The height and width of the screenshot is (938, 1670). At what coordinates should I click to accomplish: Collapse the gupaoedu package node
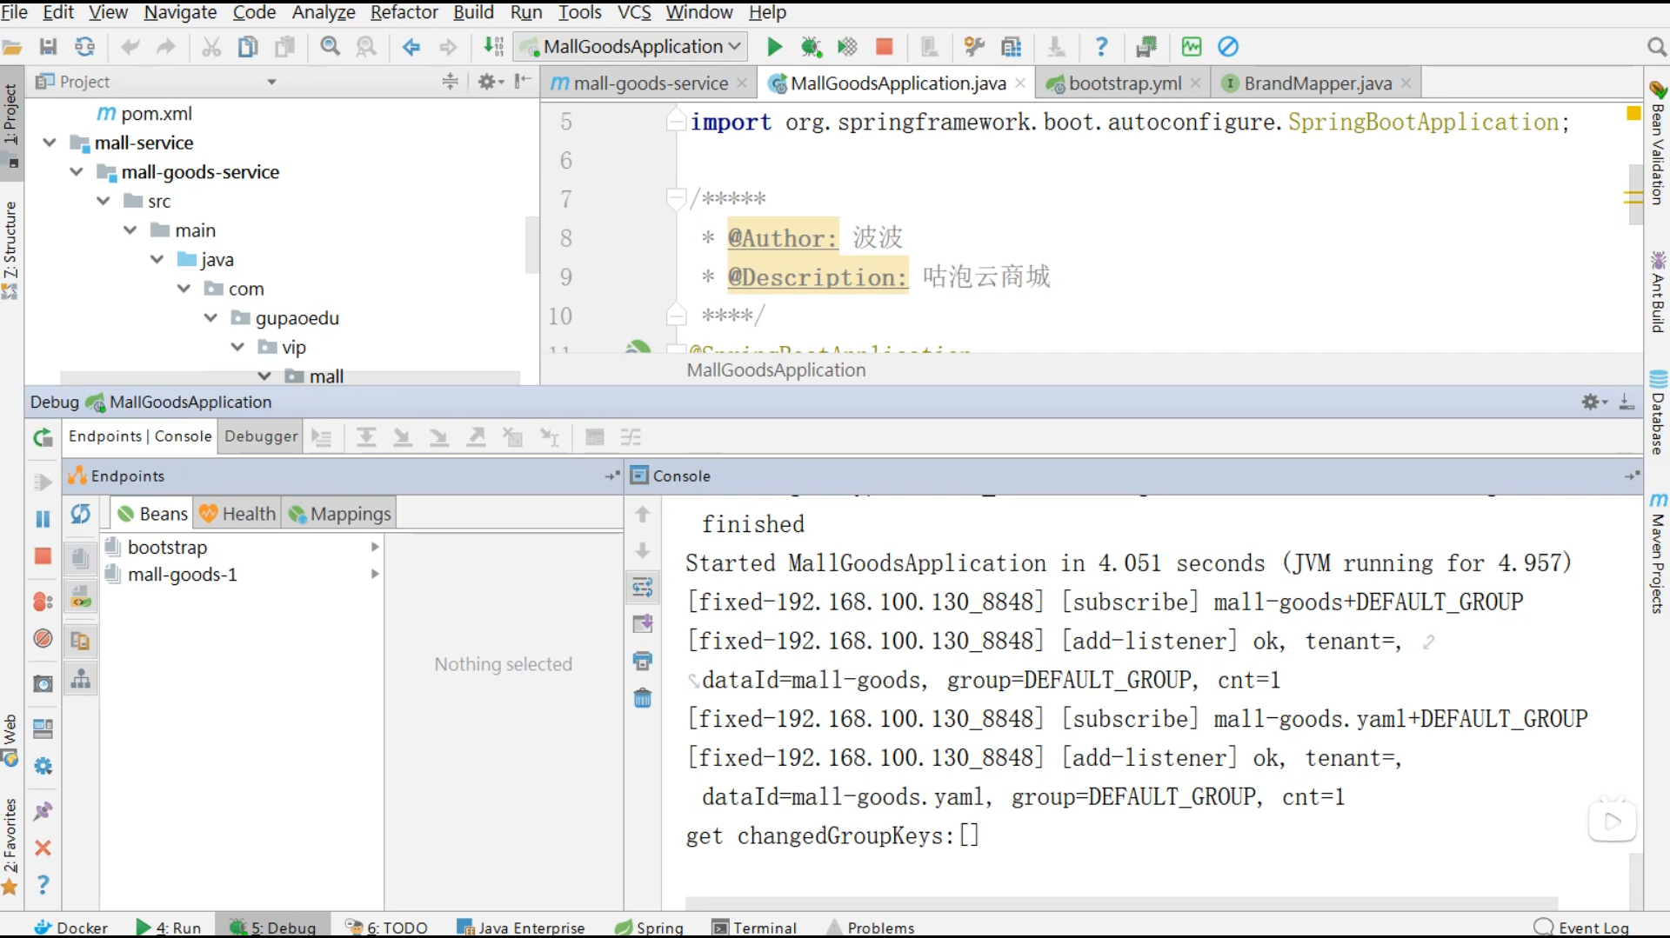point(210,318)
